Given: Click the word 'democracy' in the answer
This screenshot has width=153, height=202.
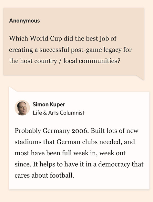Looking at the screenshot, I should click(114, 164).
